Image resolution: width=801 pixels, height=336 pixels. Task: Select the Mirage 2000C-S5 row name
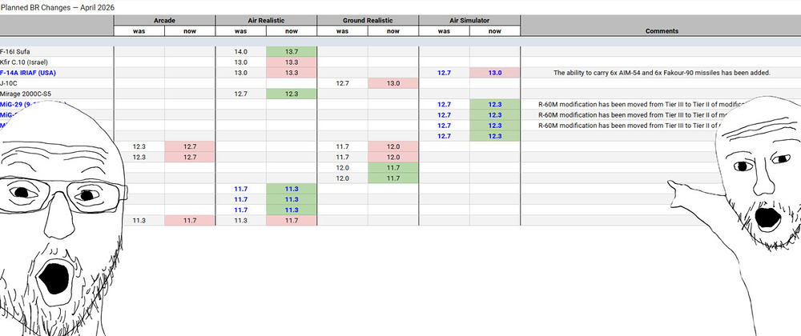pyautogui.click(x=25, y=94)
